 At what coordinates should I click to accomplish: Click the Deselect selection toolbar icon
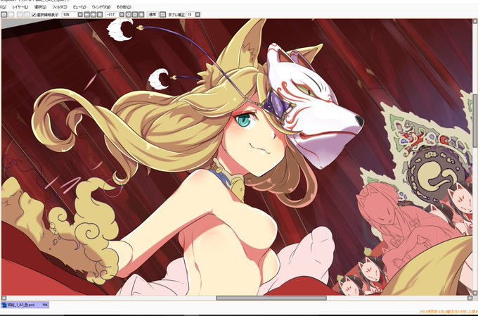(x=20, y=14)
